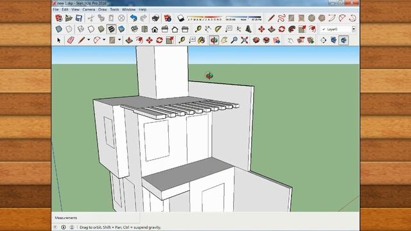Enable Monochrome face style

121,29
